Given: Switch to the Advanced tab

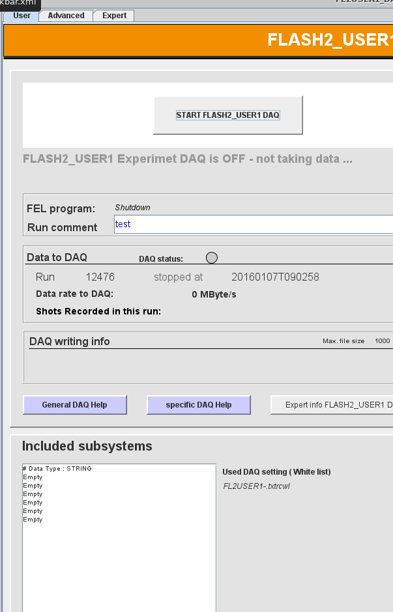Looking at the screenshot, I should tap(66, 16).
